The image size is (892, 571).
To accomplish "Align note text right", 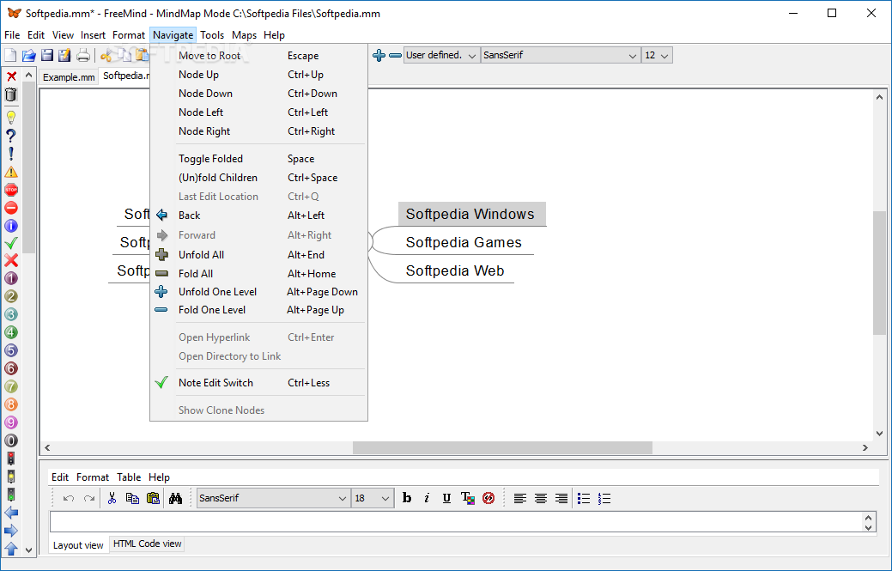I will (561, 498).
